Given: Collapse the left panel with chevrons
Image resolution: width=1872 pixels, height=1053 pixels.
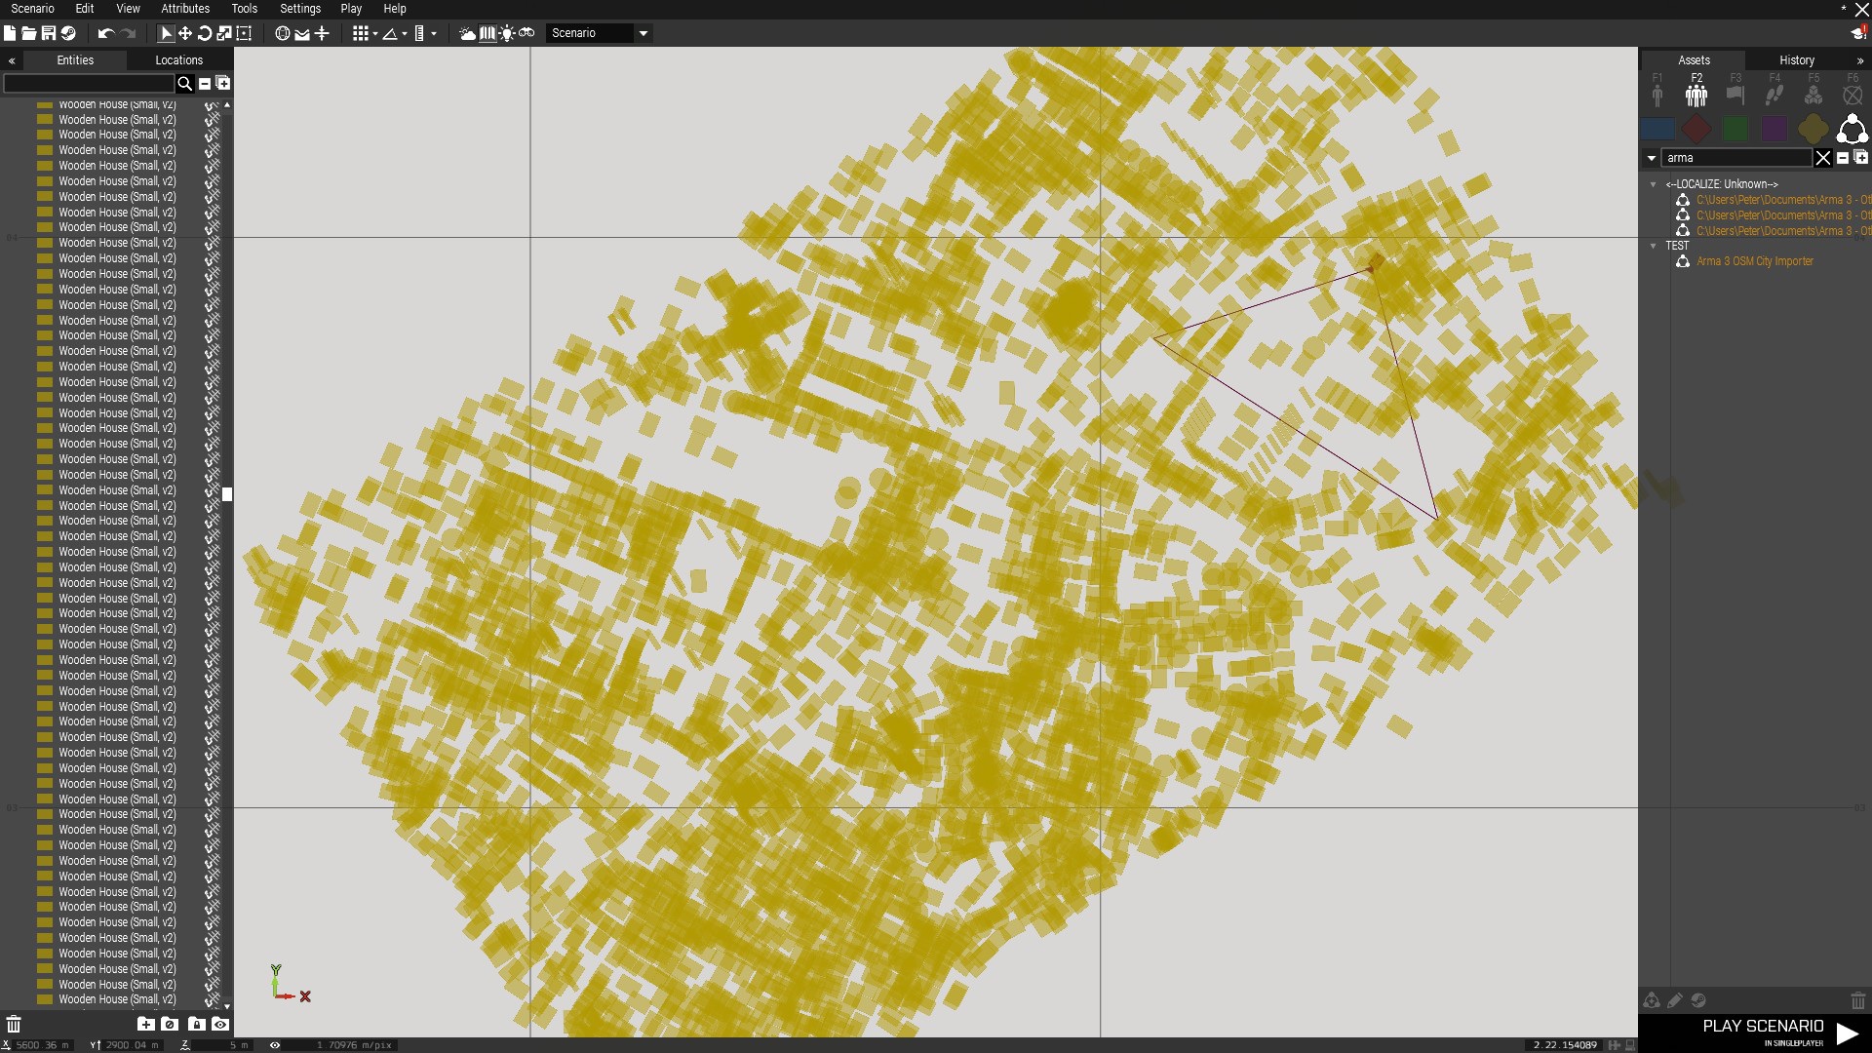Looking at the screenshot, I should tap(12, 60).
